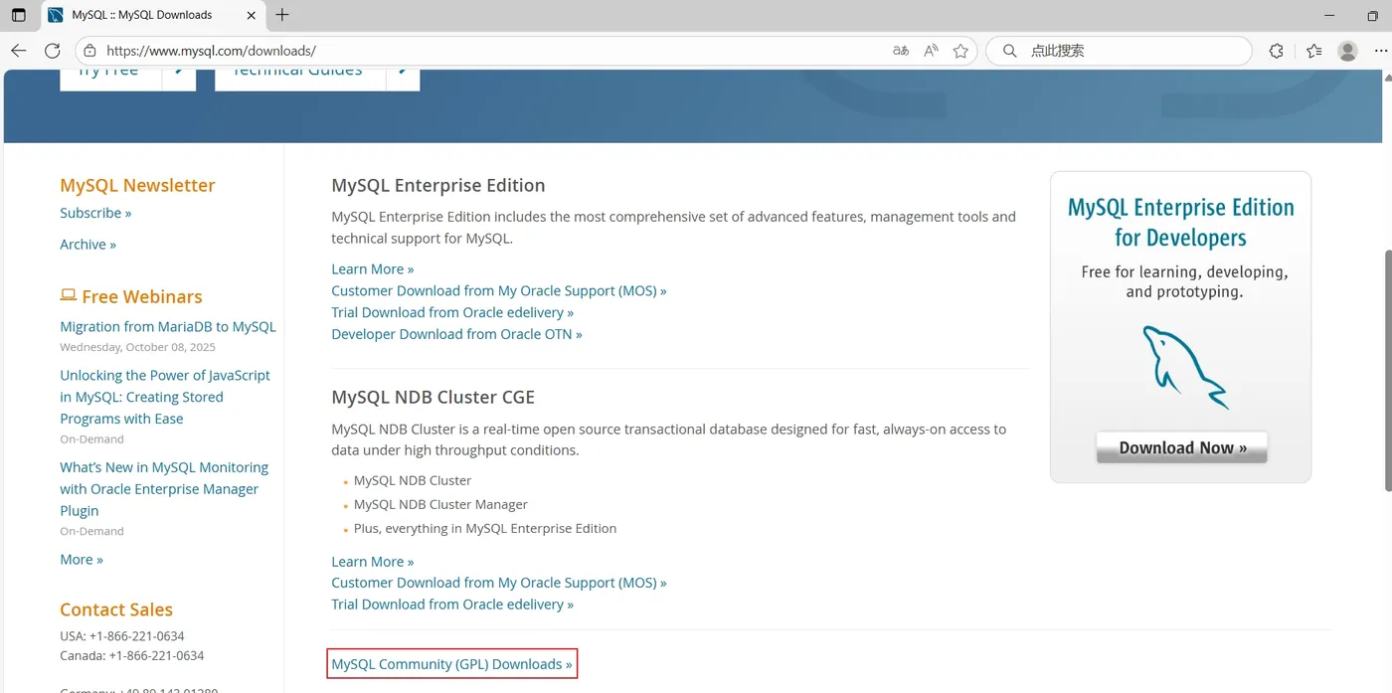Click the translate page icon
Image resolution: width=1392 pixels, height=693 pixels.
click(x=901, y=51)
